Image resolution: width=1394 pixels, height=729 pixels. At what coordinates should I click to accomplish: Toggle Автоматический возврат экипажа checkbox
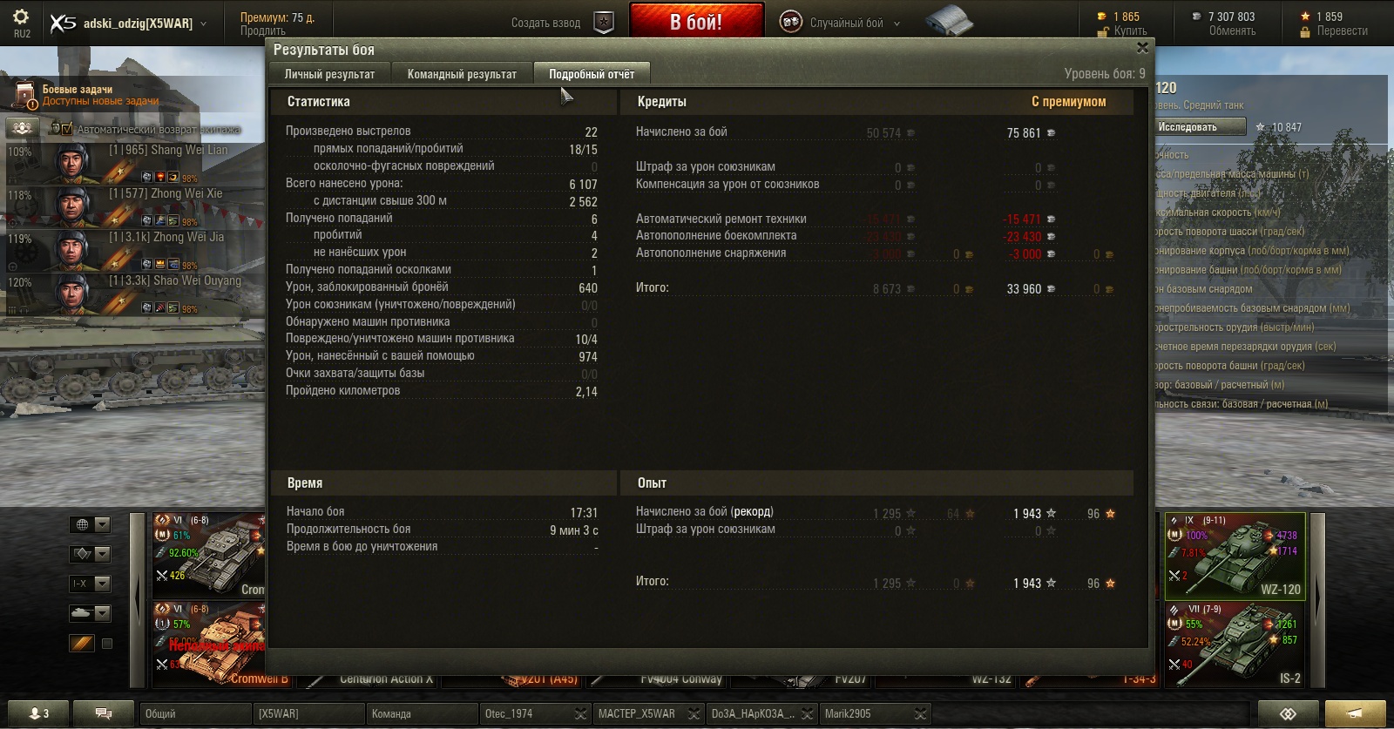pos(68,129)
